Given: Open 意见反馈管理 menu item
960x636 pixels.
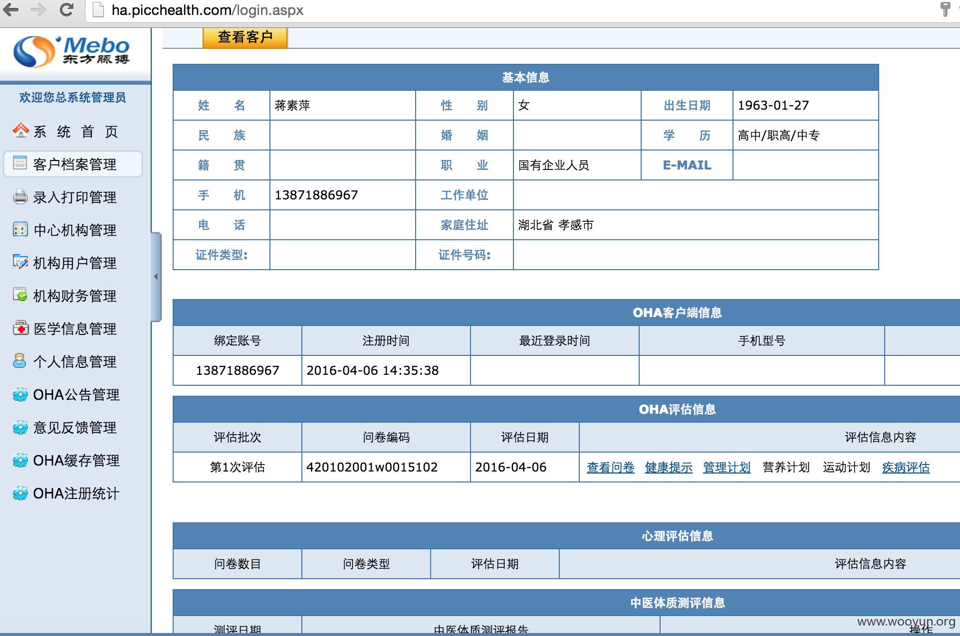Looking at the screenshot, I should coord(75,428).
